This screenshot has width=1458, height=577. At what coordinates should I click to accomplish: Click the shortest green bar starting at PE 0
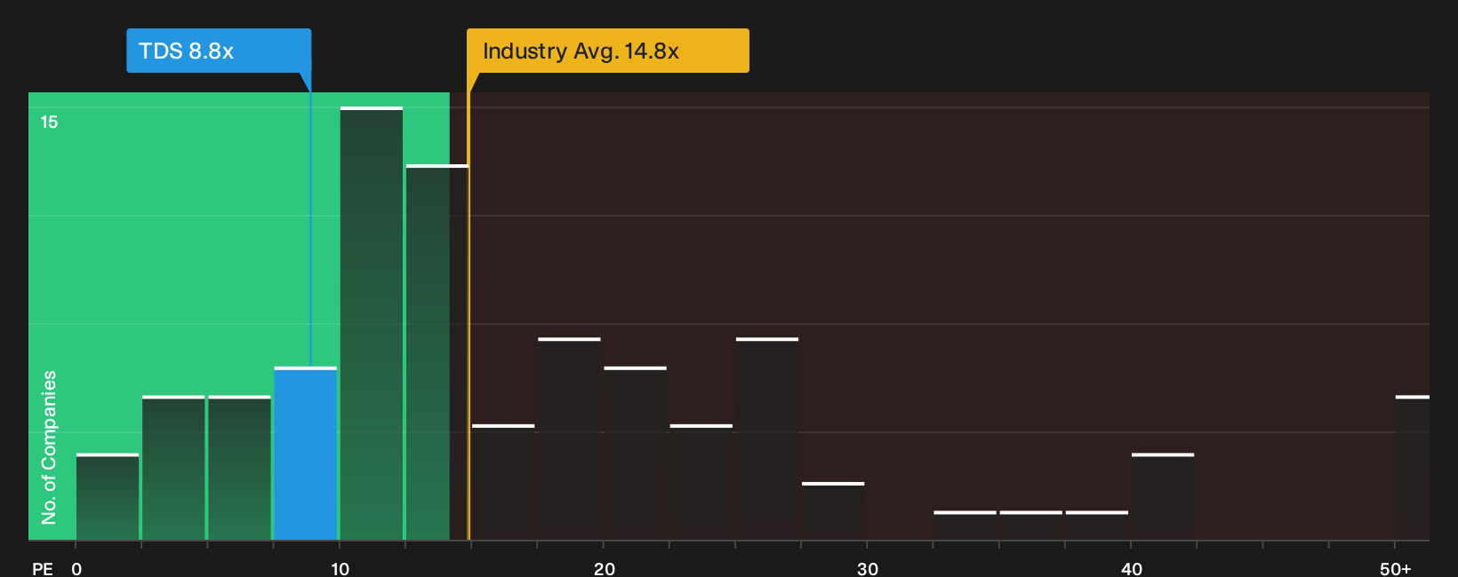point(108,497)
